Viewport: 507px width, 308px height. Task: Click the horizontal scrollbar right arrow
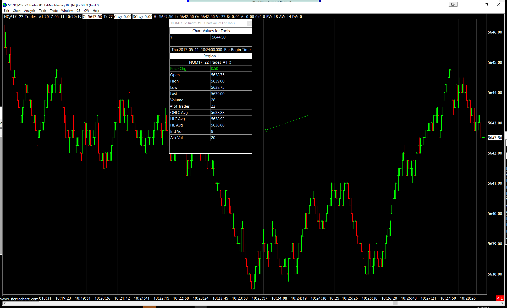tap(502, 303)
